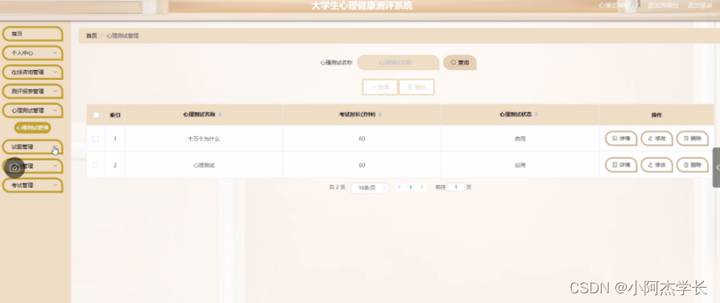This screenshot has height=303, width=720.
Task: Edit the 十万个为什么 test row
Action: (x=656, y=139)
